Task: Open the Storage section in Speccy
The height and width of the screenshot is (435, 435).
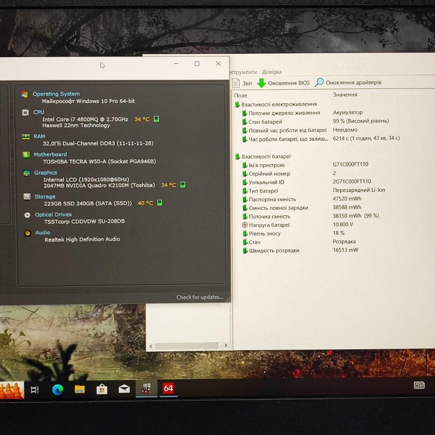Action: pyautogui.click(x=45, y=196)
